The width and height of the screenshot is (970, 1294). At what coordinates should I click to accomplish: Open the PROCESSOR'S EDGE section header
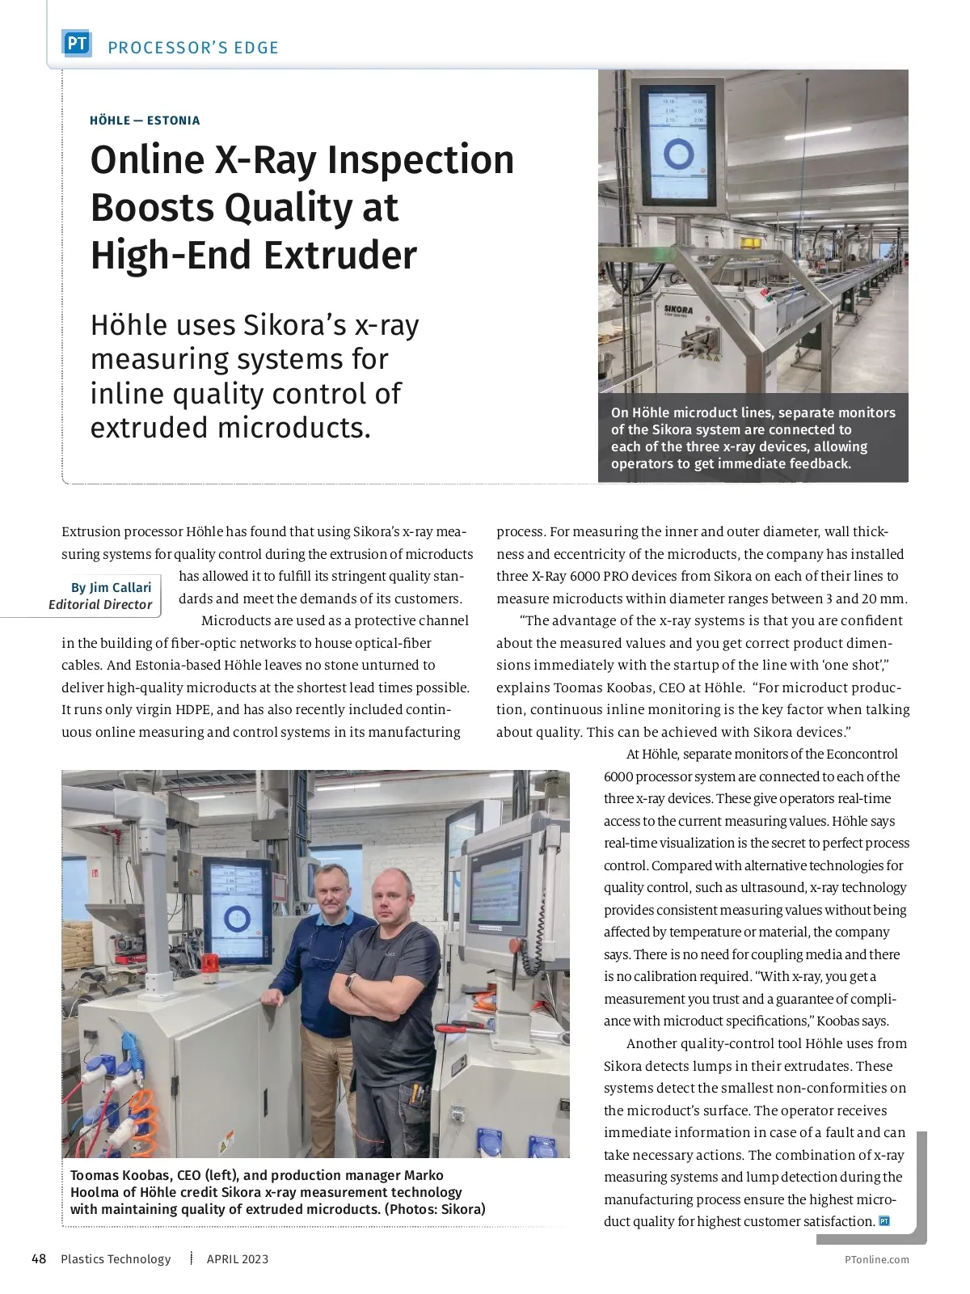tap(193, 48)
